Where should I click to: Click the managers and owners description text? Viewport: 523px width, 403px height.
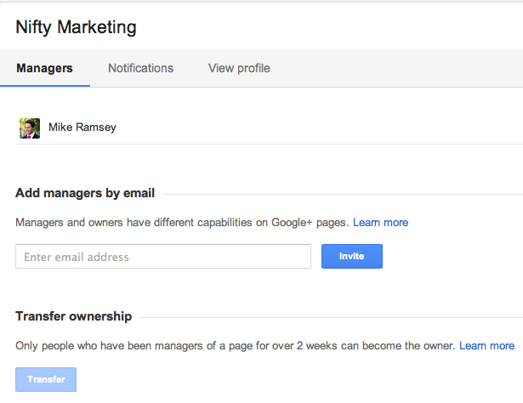coord(182,222)
